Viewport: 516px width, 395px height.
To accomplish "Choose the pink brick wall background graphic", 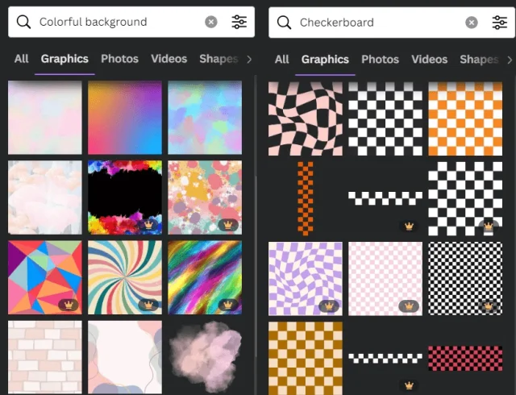I will tap(45, 357).
